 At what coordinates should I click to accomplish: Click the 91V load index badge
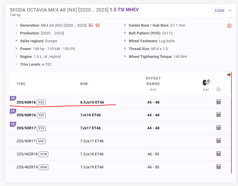click(41, 128)
